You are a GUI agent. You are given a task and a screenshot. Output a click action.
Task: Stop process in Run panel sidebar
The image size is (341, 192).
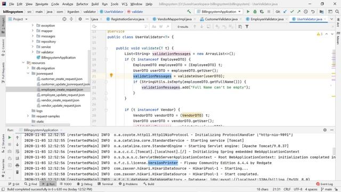pyautogui.click(x=10, y=145)
